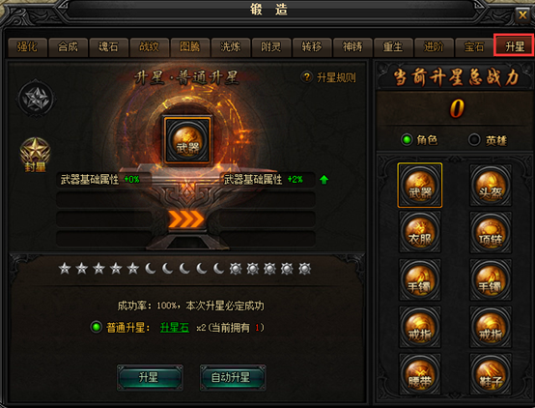Select the 英雄 radio button

pyautogui.click(x=474, y=140)
